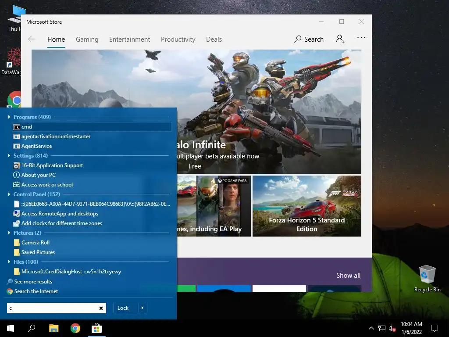Image resolution: width=449 pixels, height=337 pixels.
Task: Click Show all in the Store
Action: pos(348,276)
